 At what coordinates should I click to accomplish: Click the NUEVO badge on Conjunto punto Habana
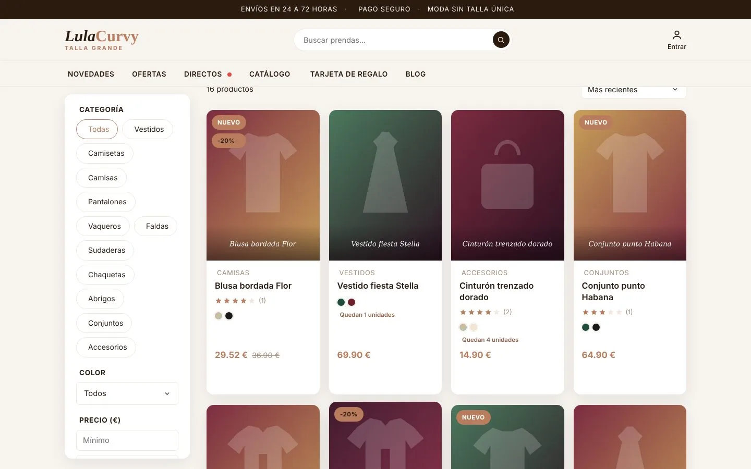[596, 122]
